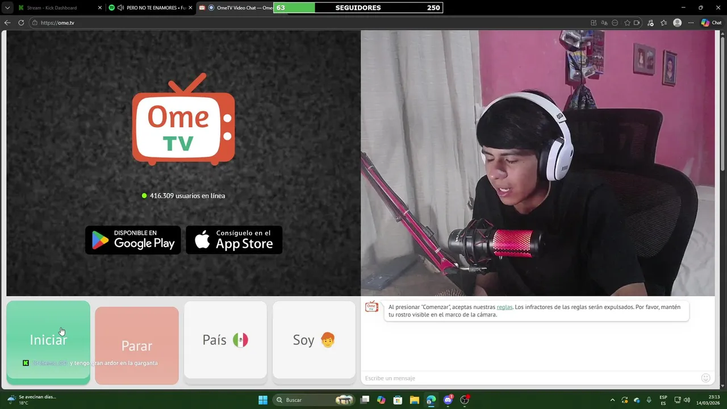The width and height of the screenshot is (727, 409).
Task: Open the browser profile avatar
Action: click(x=677, y=23)
